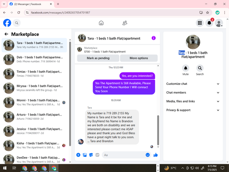Attach a photo using image icon

(x=85, y=155)
